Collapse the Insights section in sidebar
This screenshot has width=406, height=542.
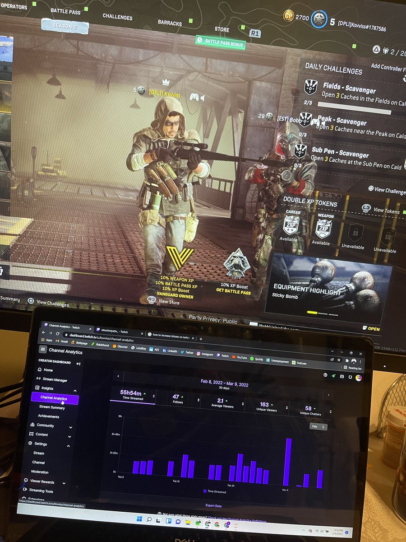[x=75, y=391]
